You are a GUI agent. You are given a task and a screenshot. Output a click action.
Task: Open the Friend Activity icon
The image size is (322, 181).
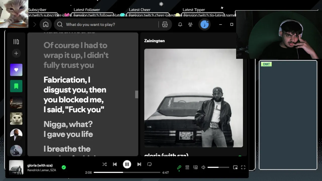point(190,24)
